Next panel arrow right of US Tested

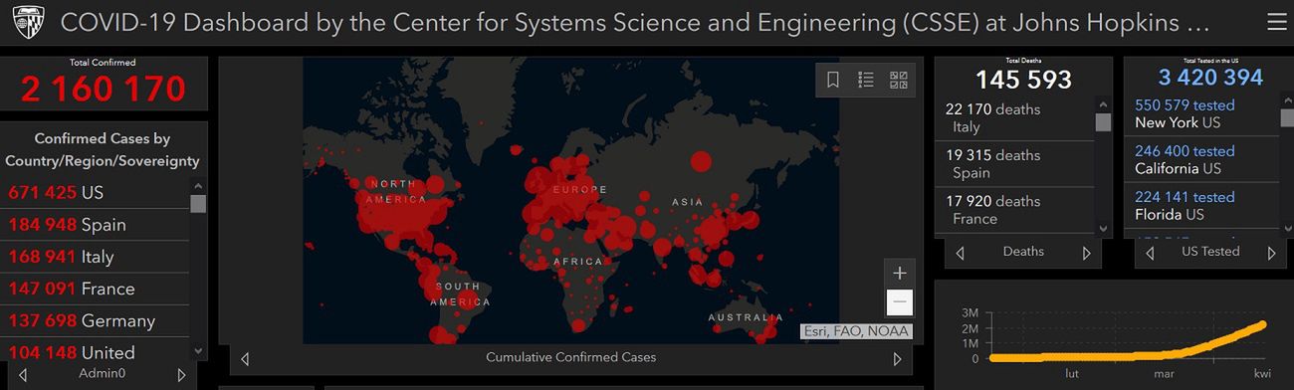tap(1272, 253)
